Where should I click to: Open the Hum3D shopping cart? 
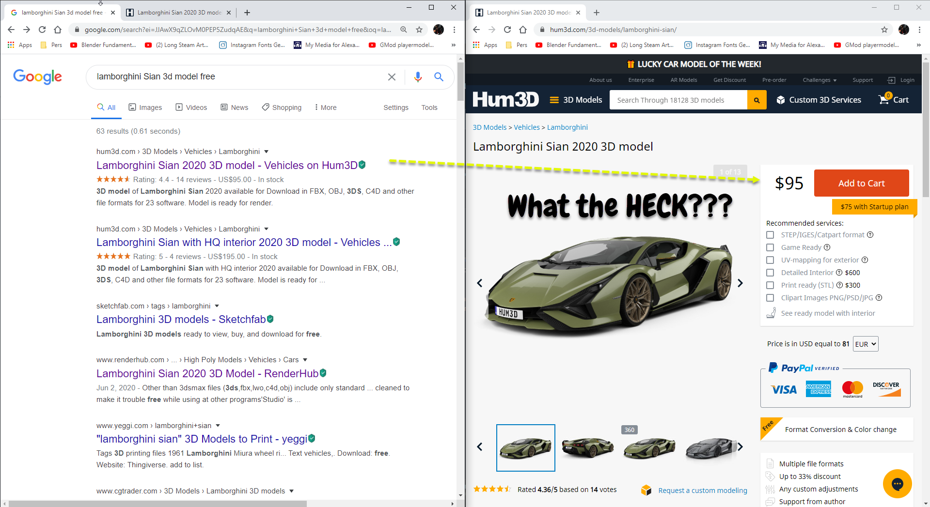click(893, 99)
